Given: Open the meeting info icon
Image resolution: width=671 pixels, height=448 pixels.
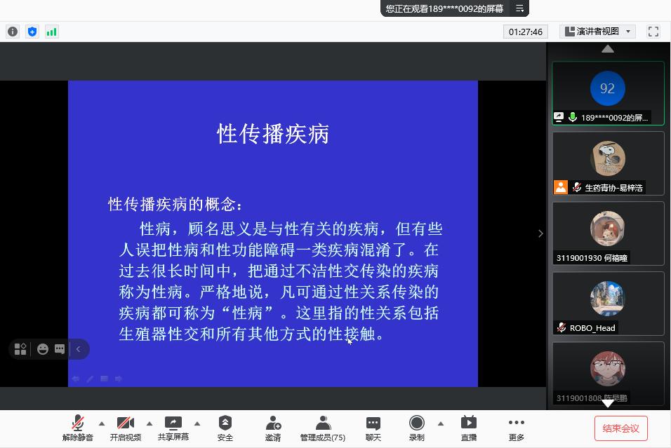Looking at the screenshot, I should pos(13,32).
